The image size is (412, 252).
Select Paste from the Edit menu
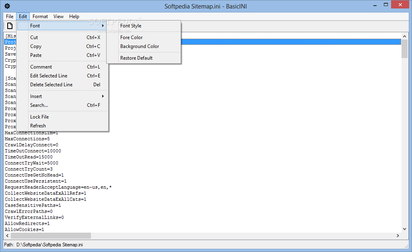62,55
